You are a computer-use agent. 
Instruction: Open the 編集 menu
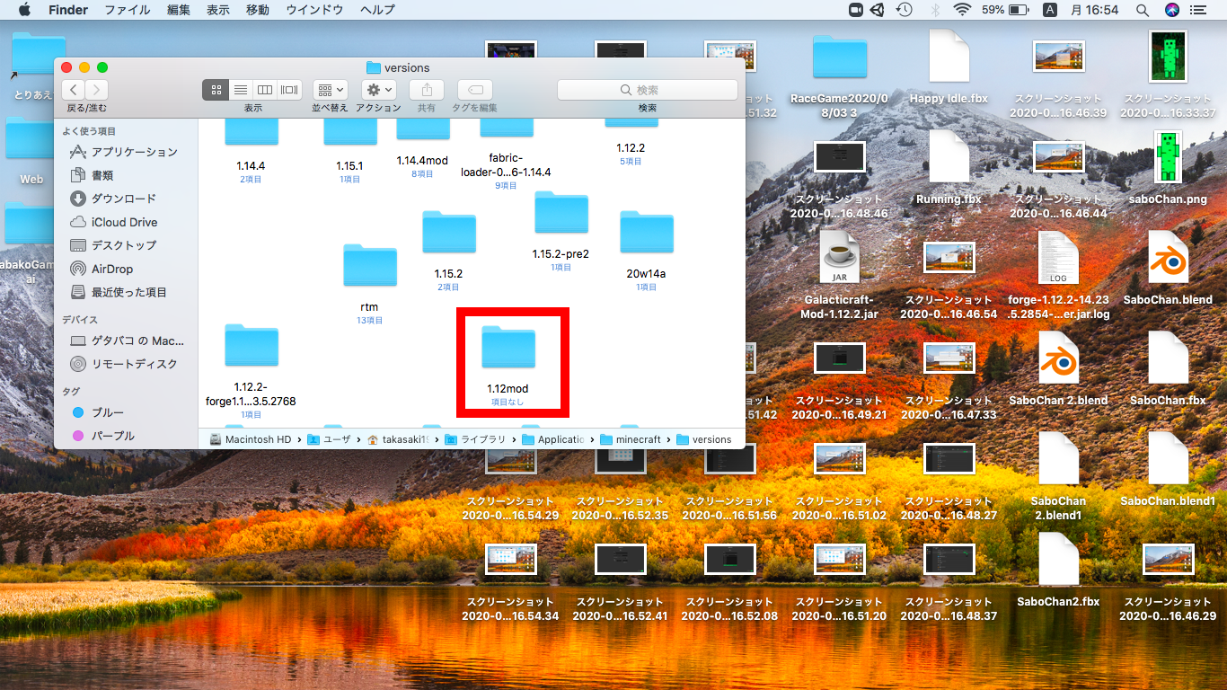click(x=179, y=10)
